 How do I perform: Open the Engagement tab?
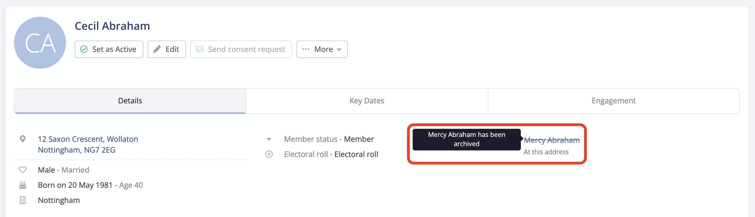pyautogui.click(x=613, y=101)
